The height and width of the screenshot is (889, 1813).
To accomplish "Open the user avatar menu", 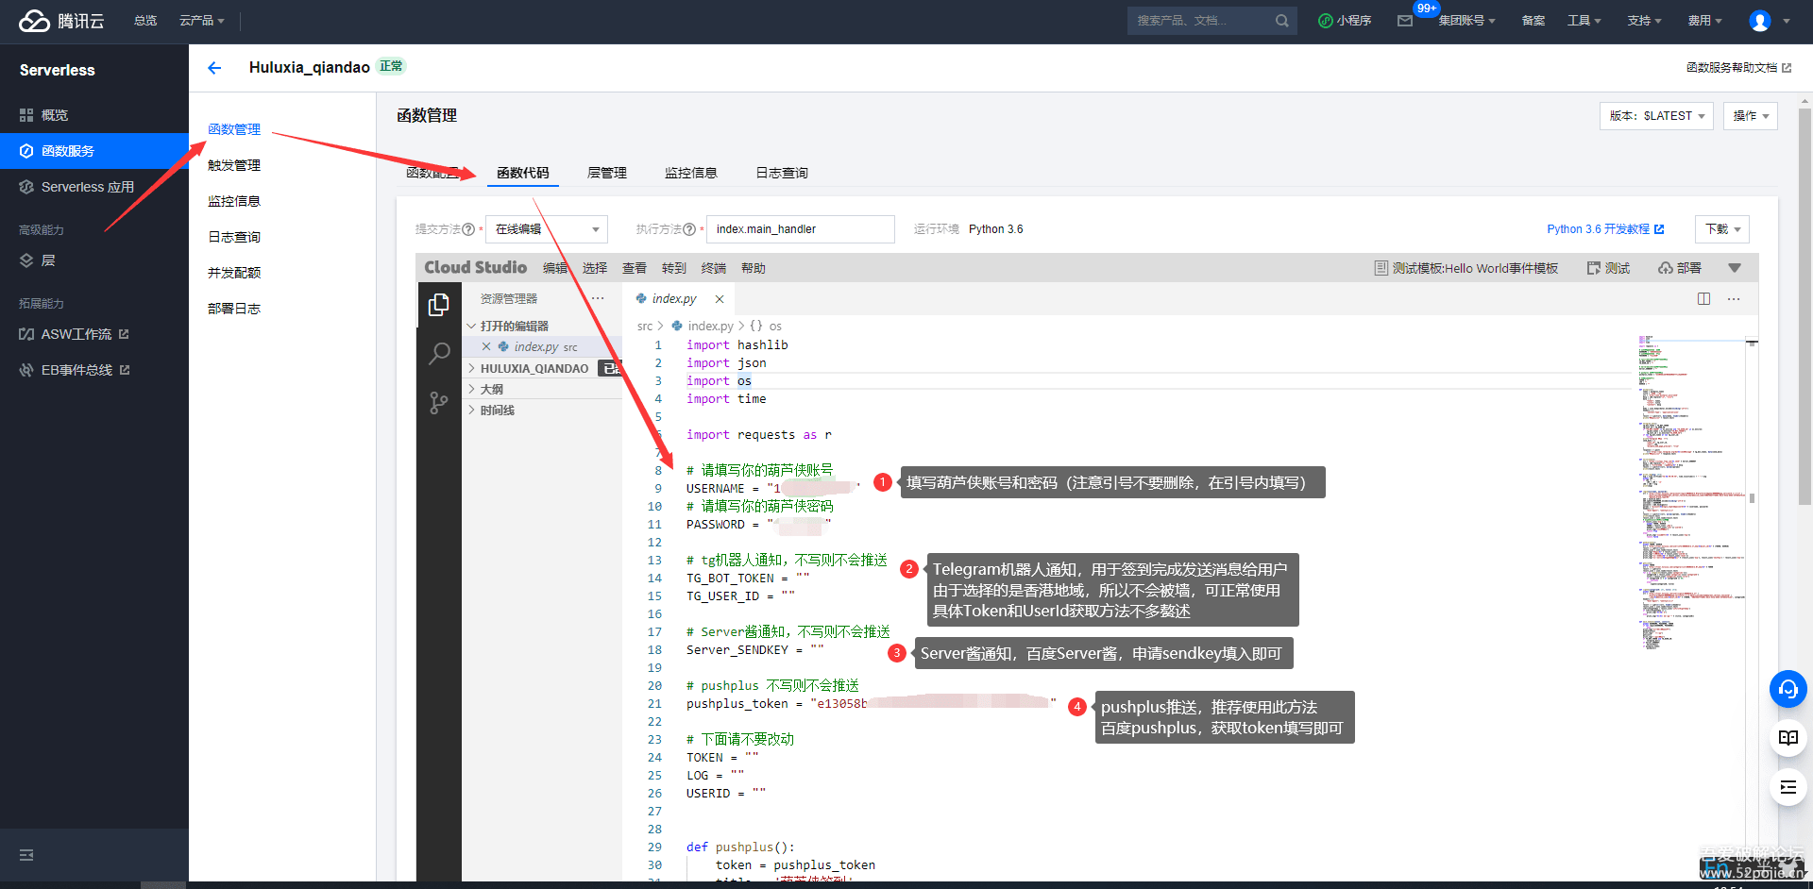I will coord(1760,21).
